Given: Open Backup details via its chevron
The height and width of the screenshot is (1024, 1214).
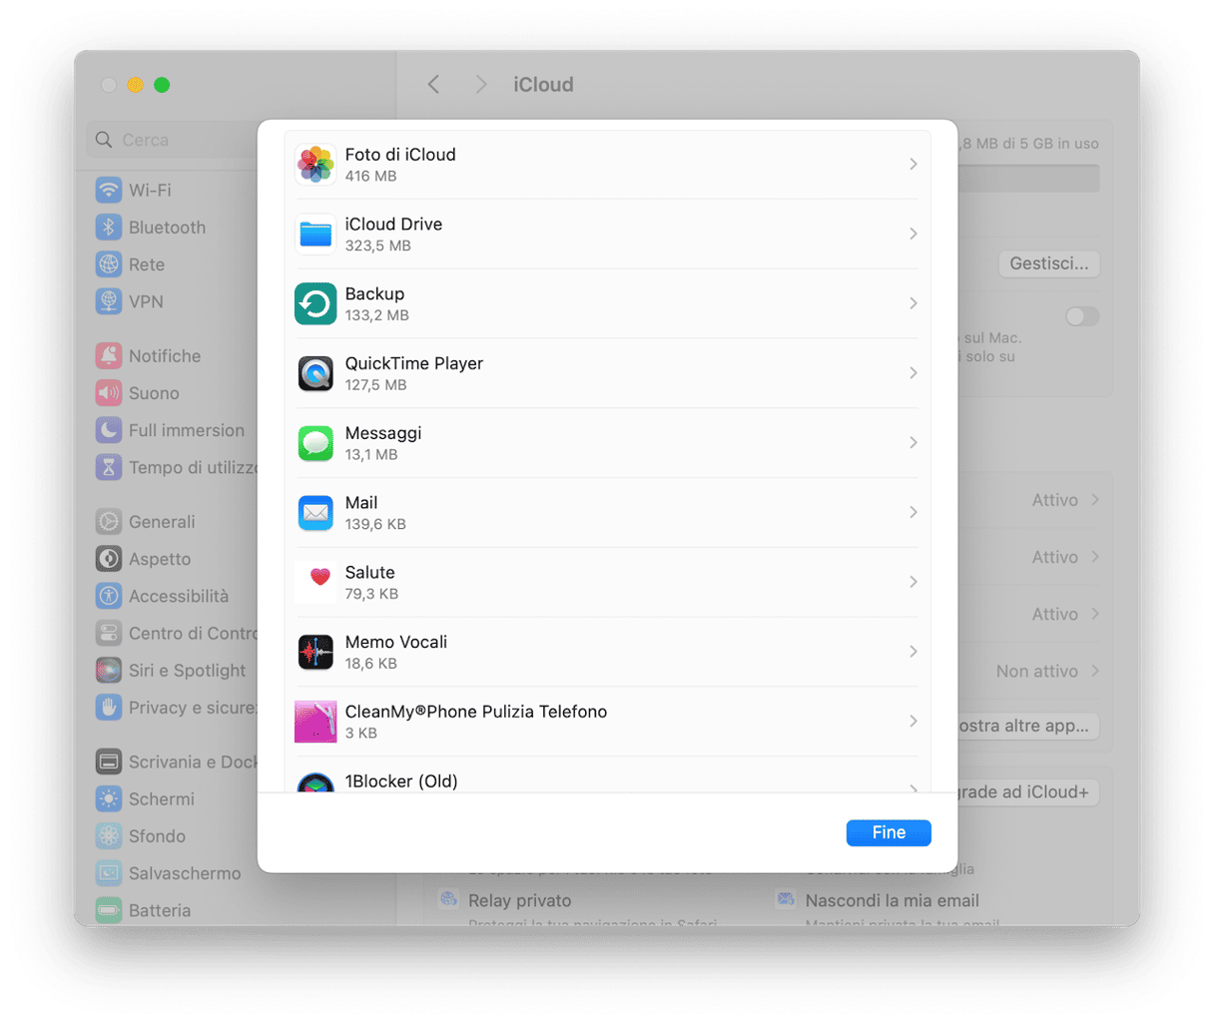Looking at the screenshot, I should (912, 303).
